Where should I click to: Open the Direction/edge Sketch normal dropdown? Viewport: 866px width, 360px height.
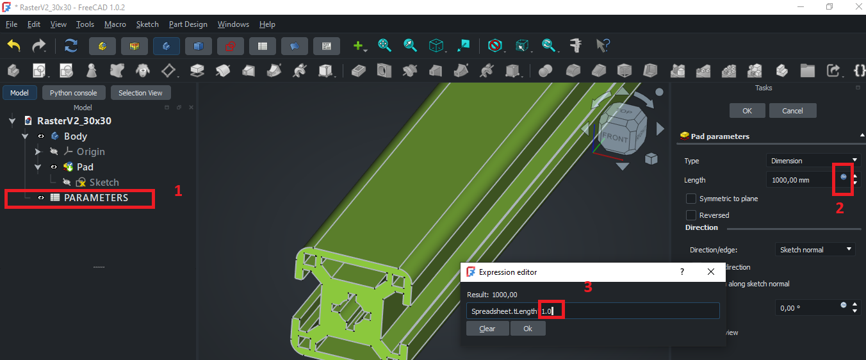(815, 249)
